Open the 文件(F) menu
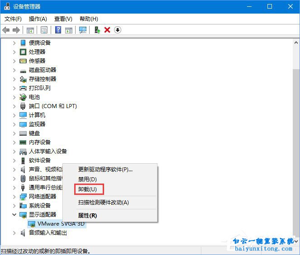300x255 pixels. [13, 19]
